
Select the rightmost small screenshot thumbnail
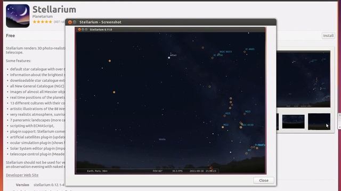(319, 121)
